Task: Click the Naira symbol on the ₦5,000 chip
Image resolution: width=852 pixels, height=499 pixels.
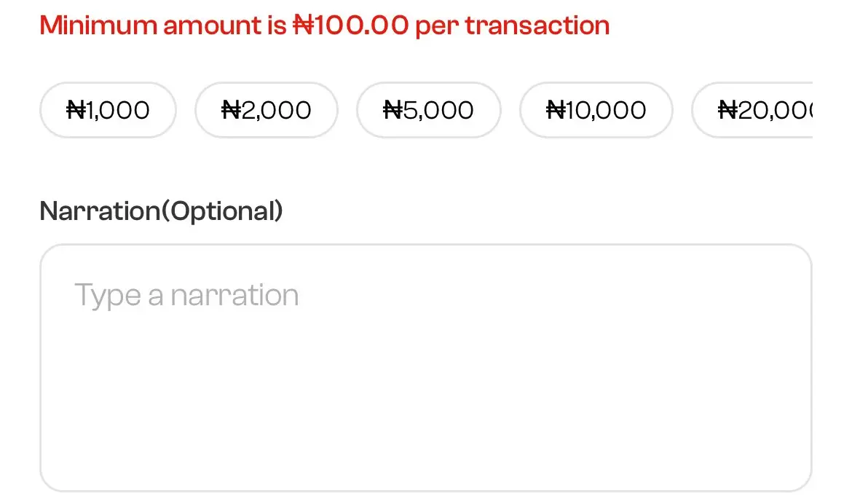Action: (393, 110)
